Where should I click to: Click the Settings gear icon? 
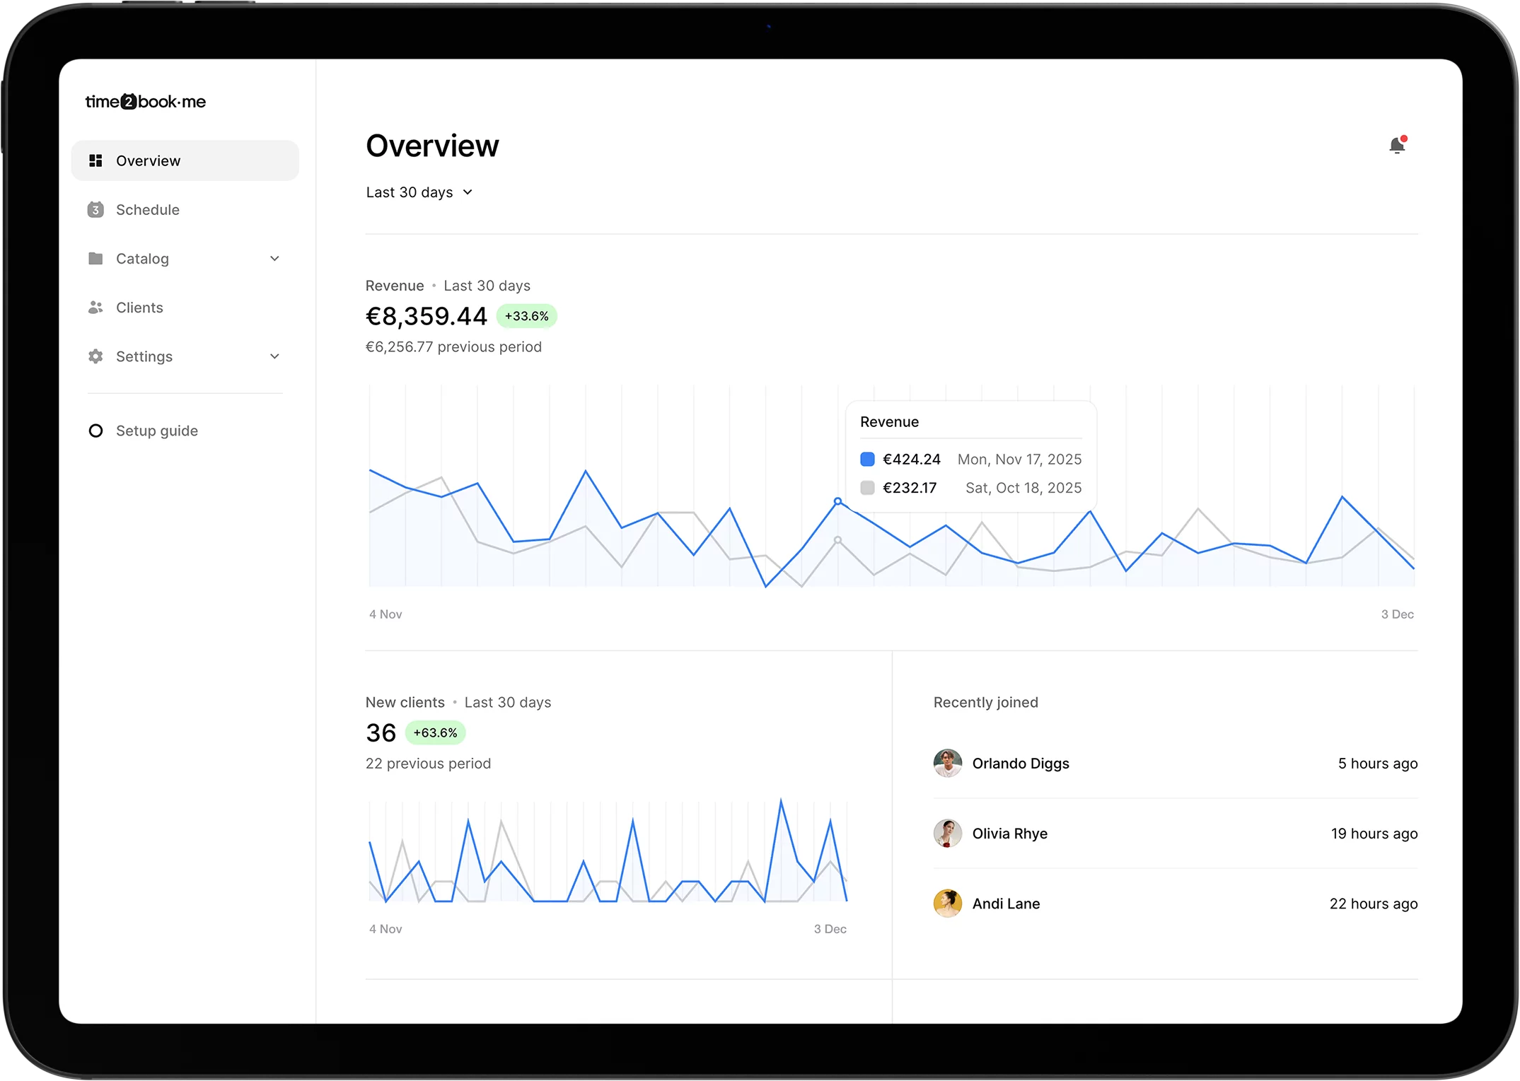tap(95, 356)
